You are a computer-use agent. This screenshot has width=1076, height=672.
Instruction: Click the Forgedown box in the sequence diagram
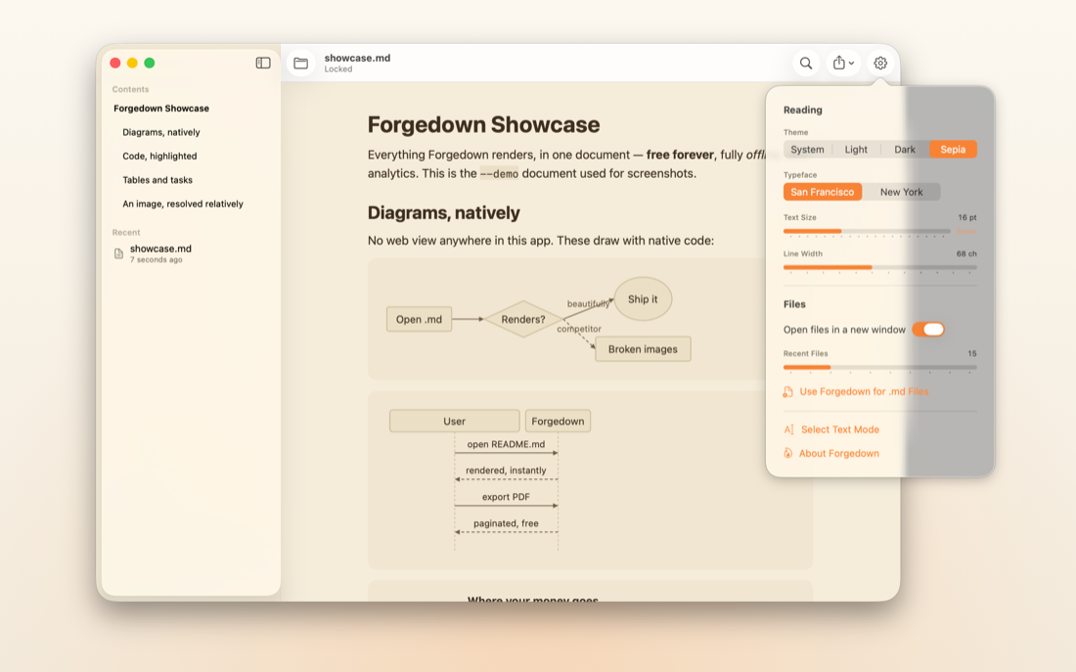point(558,422)
